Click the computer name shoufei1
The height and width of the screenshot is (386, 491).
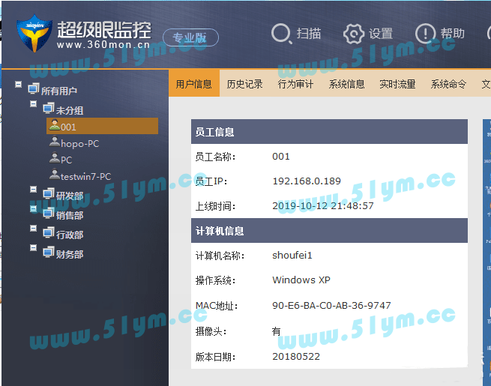click(x=292, y=256)
